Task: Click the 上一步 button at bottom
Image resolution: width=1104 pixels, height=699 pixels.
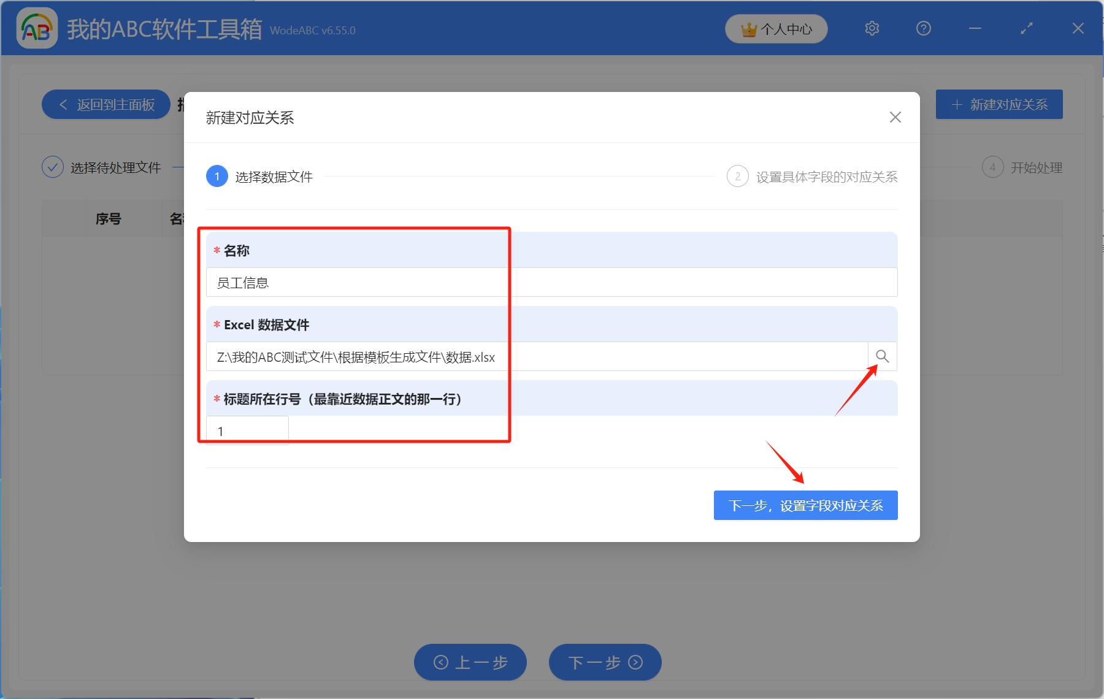Action: (470, 662)
